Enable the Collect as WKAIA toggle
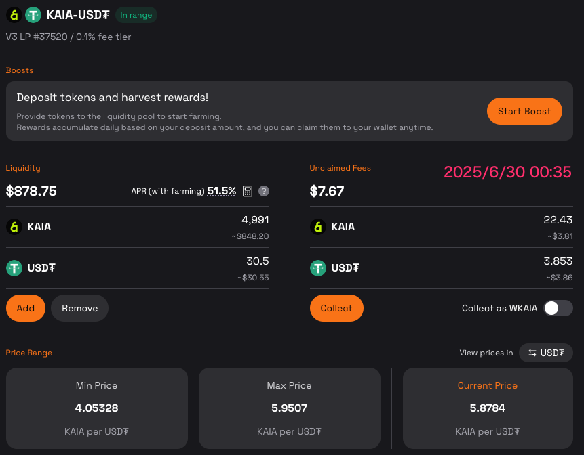The height and width of the screenshot is (455, 584). point(558,308)
